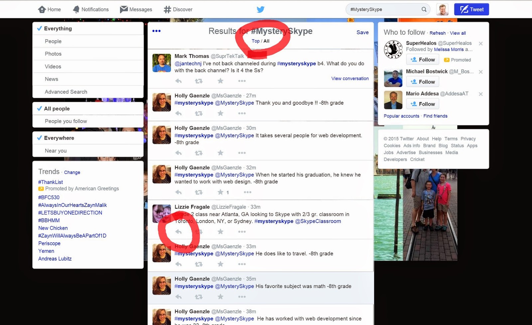Favorite Holly's 35m math tweet
Screen dimensions: 532x325
220,297
